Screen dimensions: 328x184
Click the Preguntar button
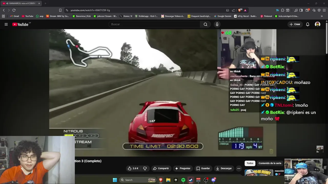coord(182,168)
